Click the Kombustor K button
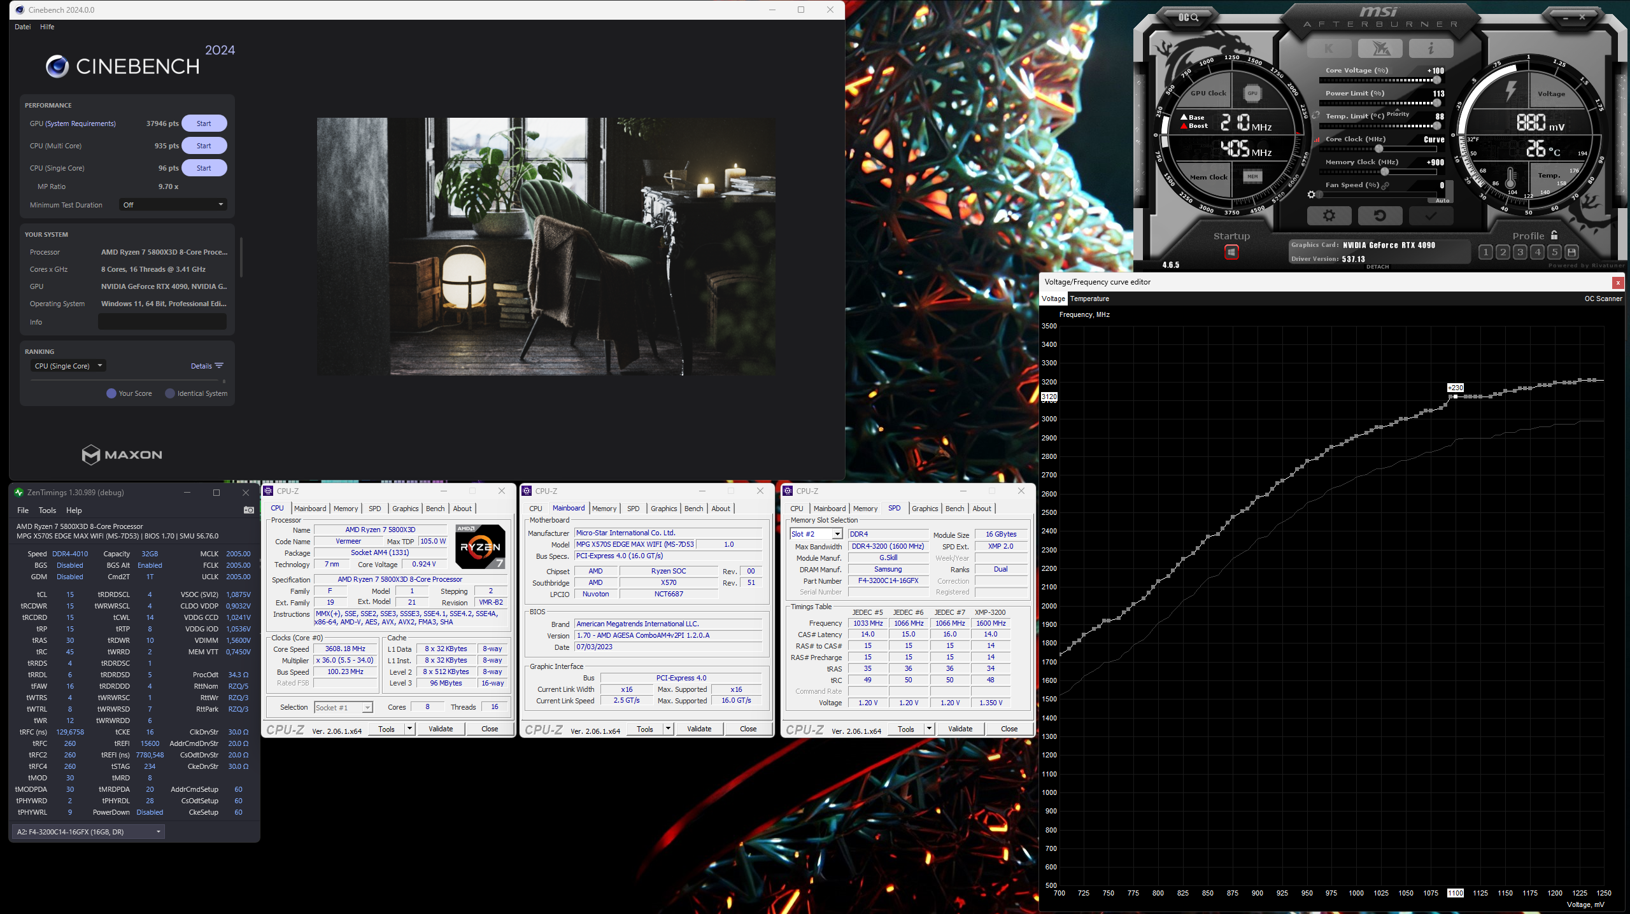1630x914 pixels. [1329, 48]
